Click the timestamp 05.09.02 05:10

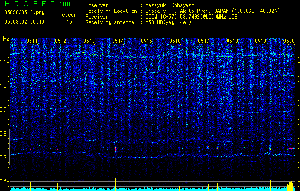(24, 22)
